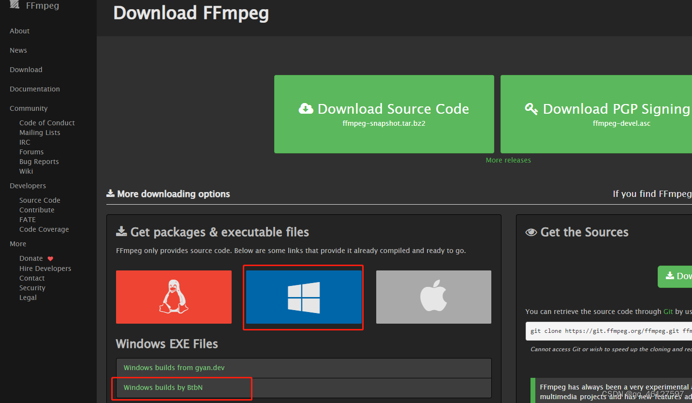Viewport: 692px width, 403px height.
Task: Click the Windows EXE Files heading
Action: (167, 344)
